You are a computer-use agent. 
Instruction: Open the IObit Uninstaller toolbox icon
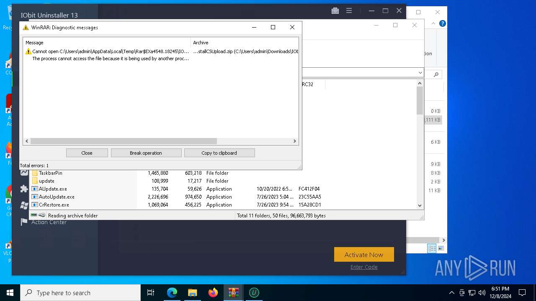tap(335, 11)
